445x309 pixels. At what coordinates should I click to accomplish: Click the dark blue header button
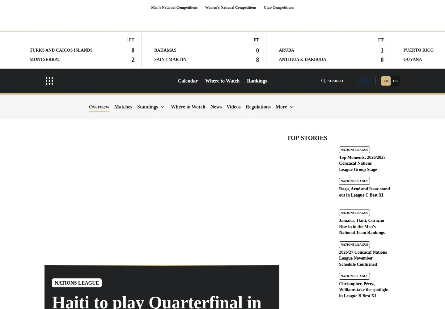tap(365, 81)
